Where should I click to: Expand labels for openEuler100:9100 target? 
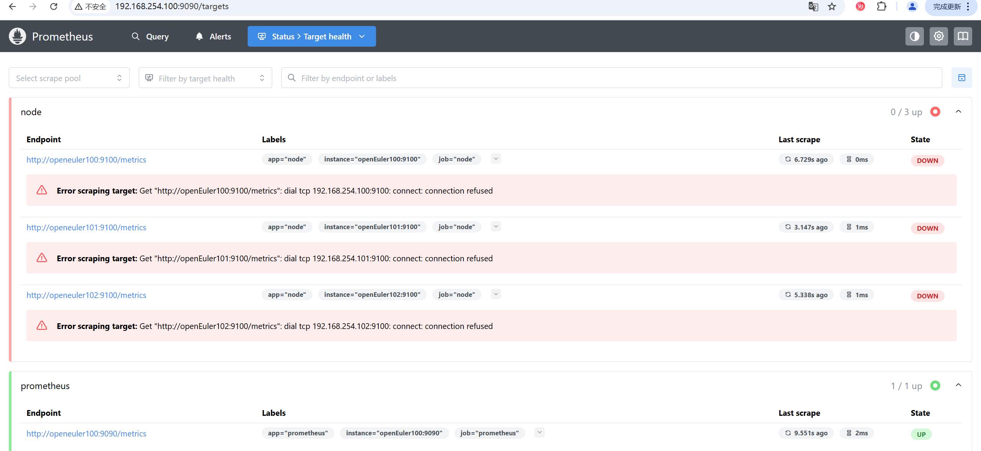coord(496,159)
